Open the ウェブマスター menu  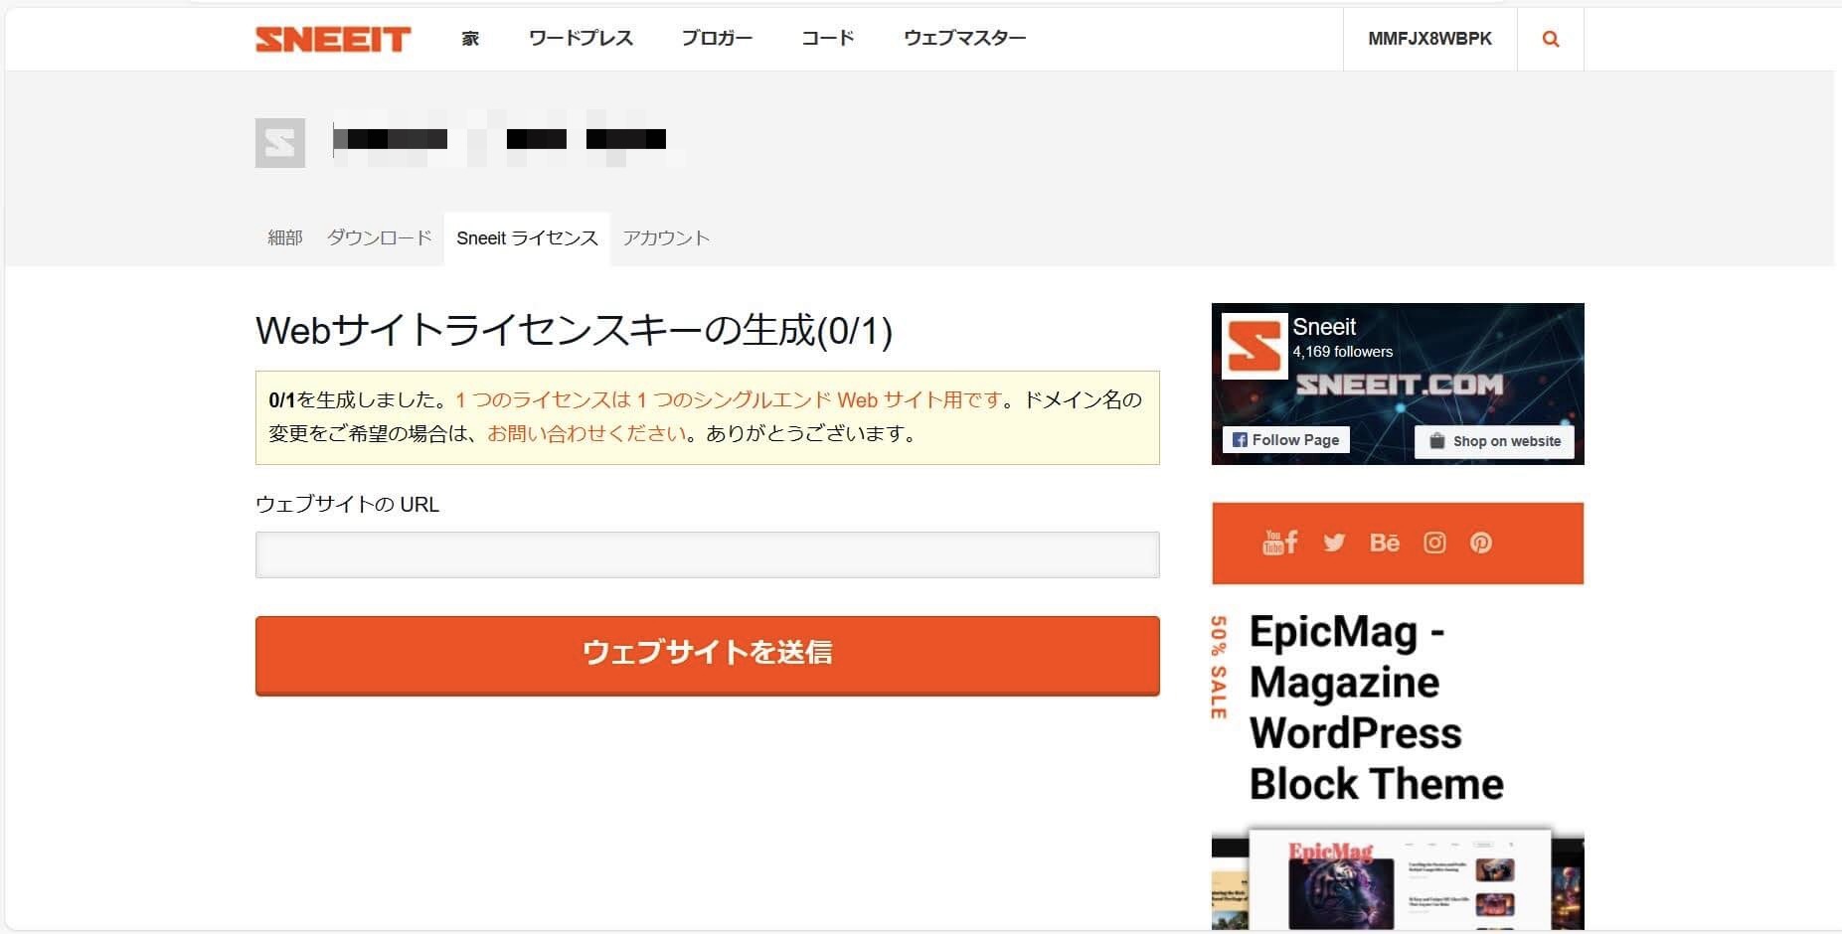pos(964,39)
